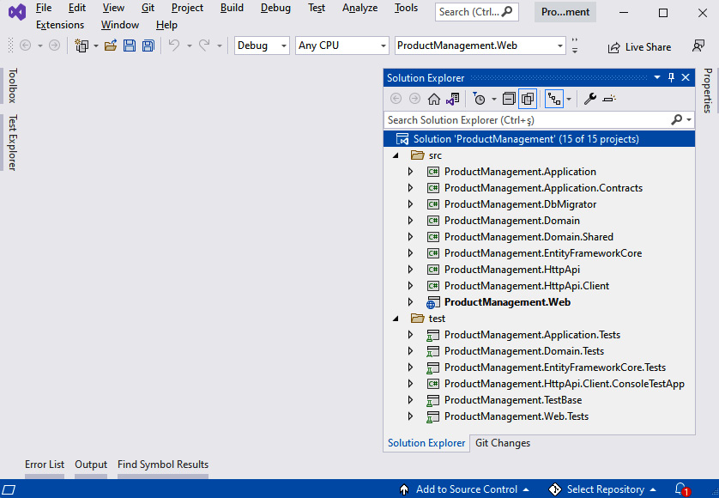Toggle auto-hide pin on Solution Explorer

[x=671, y=77]
